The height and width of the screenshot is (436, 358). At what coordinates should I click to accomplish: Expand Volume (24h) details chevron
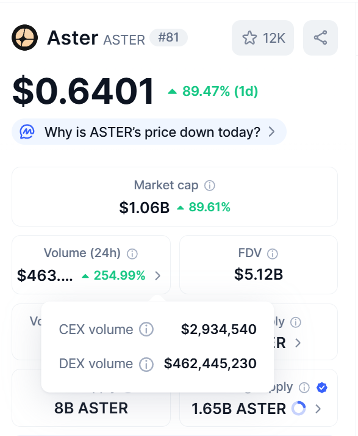pos(158,276)
